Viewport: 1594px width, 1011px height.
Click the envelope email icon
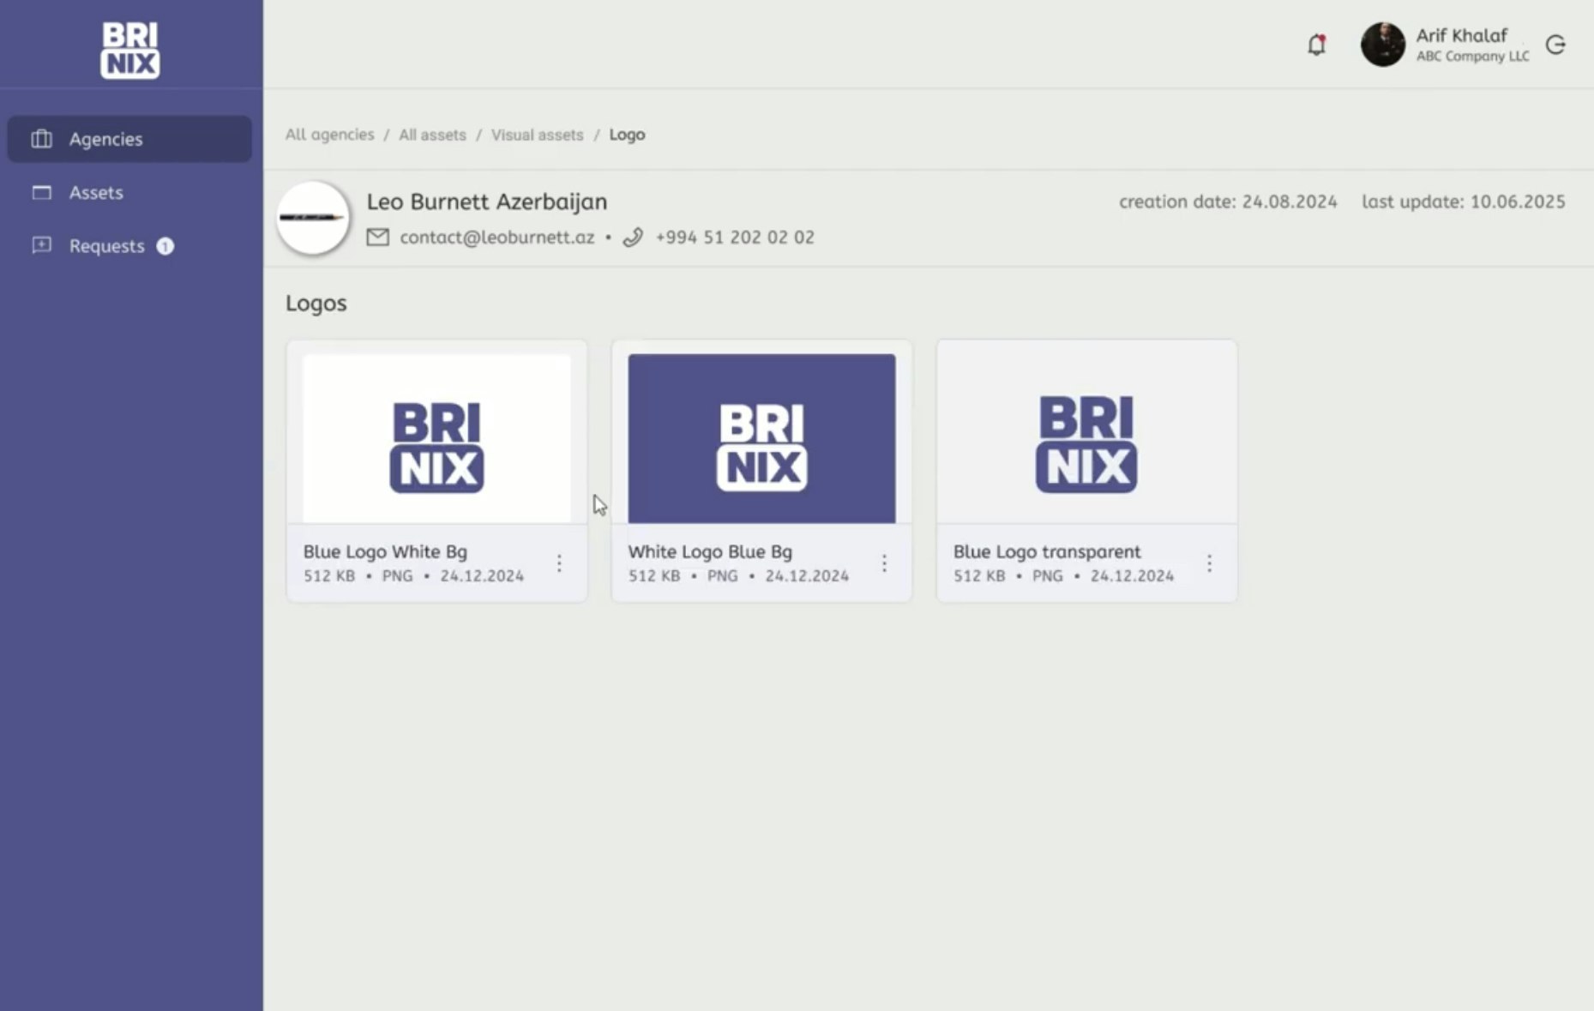coord(377,238)
